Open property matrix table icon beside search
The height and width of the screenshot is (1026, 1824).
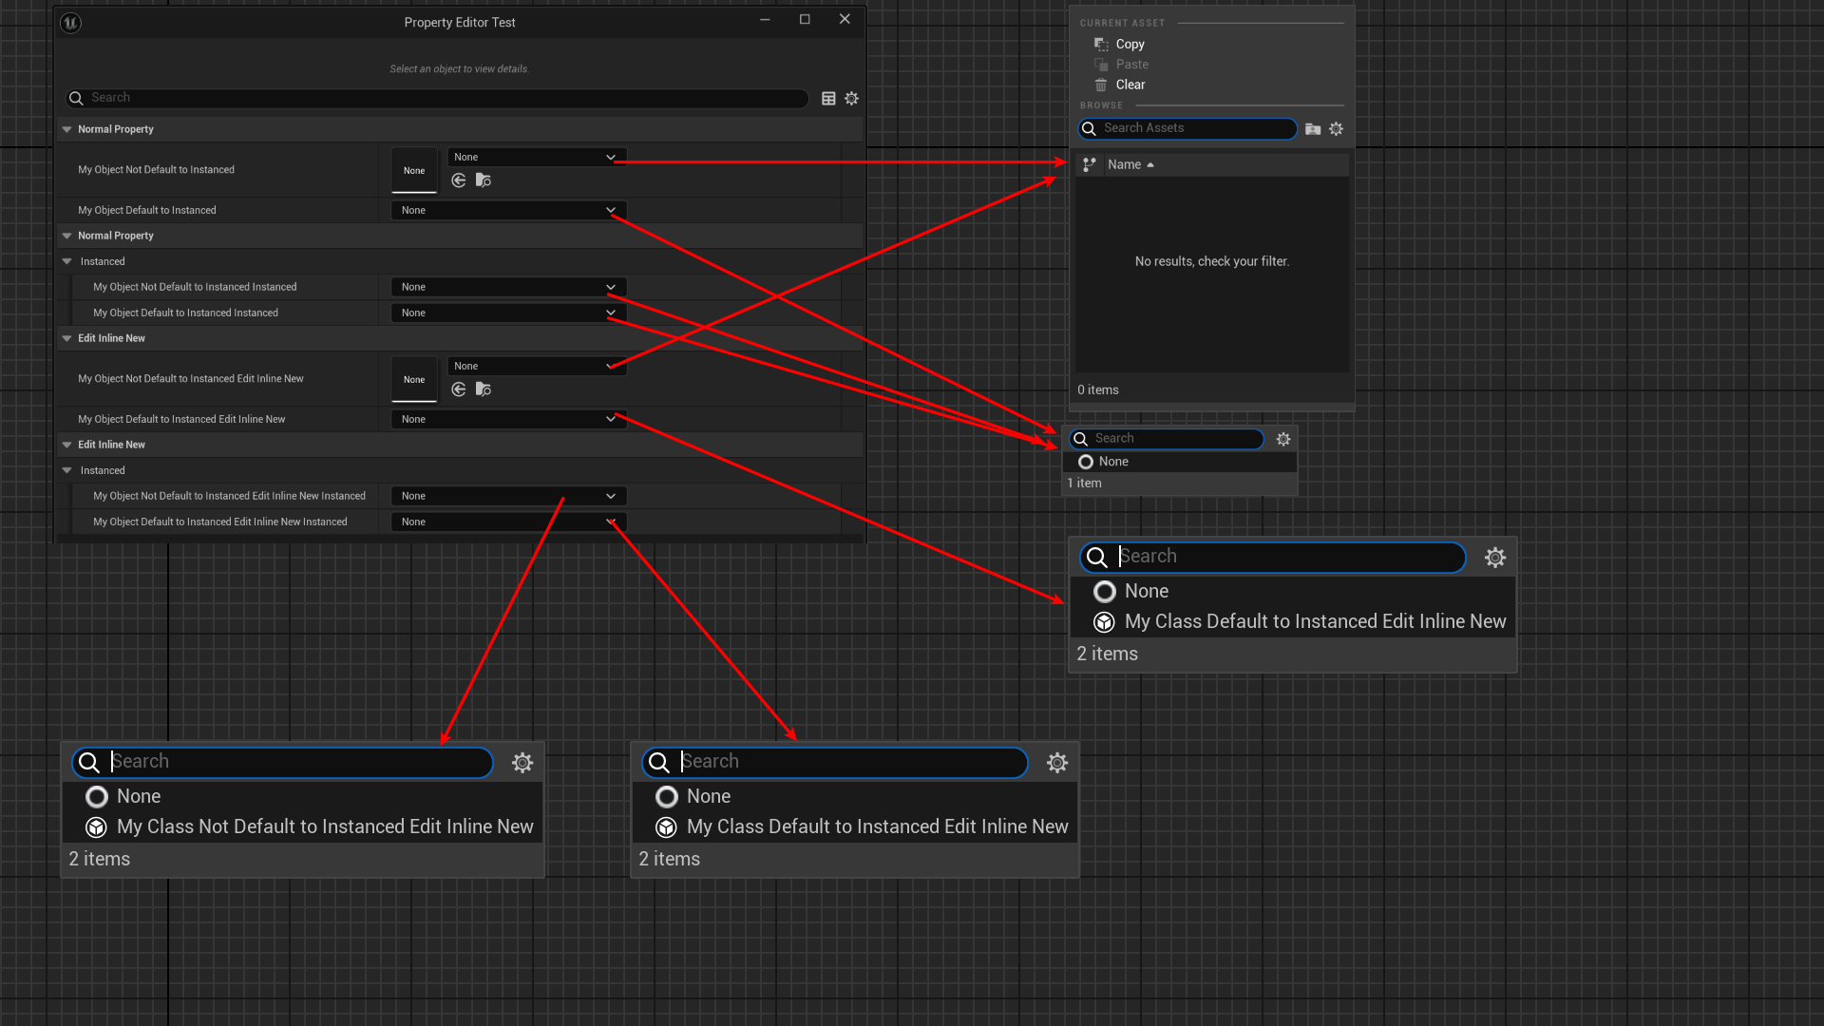[x=828, y=99]
